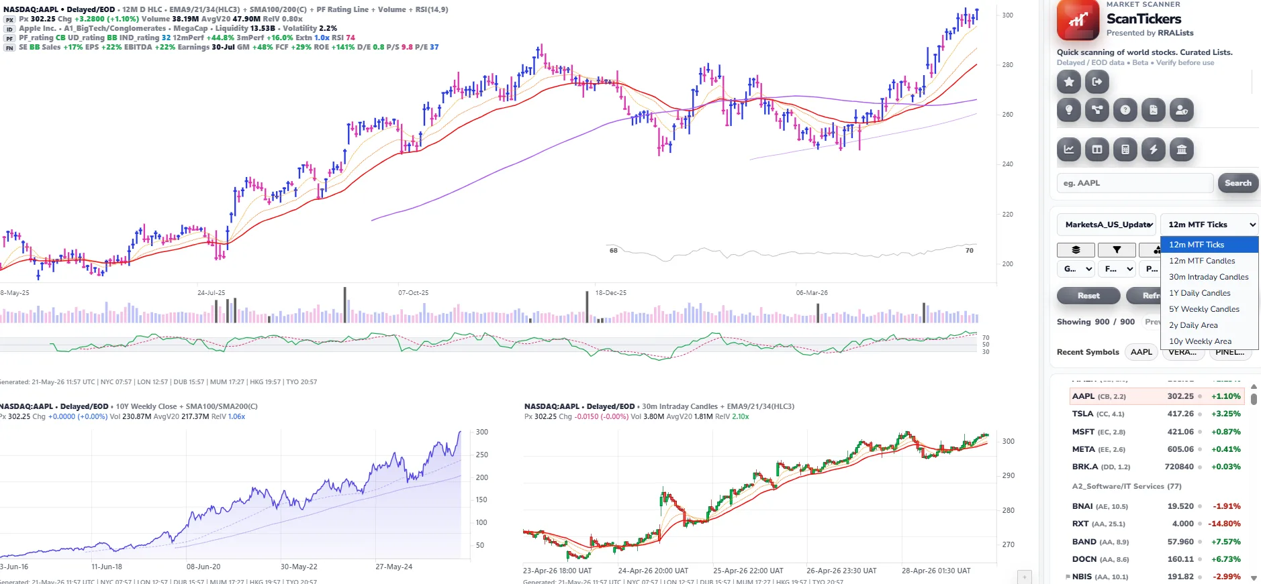The image size is (1261, 584).
Task: Click the ticker list scroll down arrow
Action: click(x=1254, y=577)
